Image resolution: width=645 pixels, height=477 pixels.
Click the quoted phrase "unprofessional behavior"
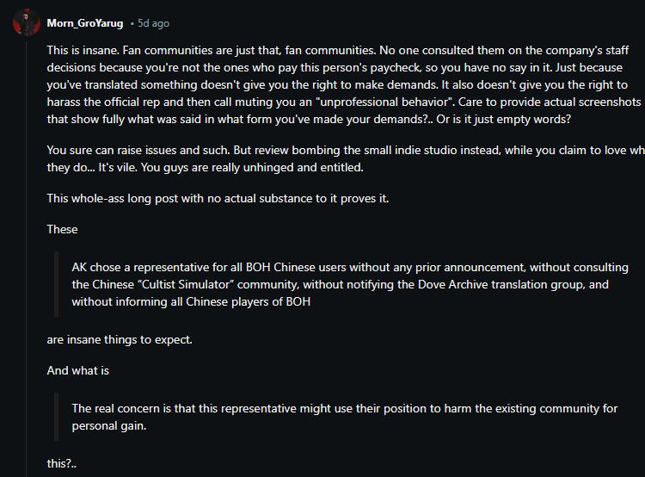(x=386, y=102)
